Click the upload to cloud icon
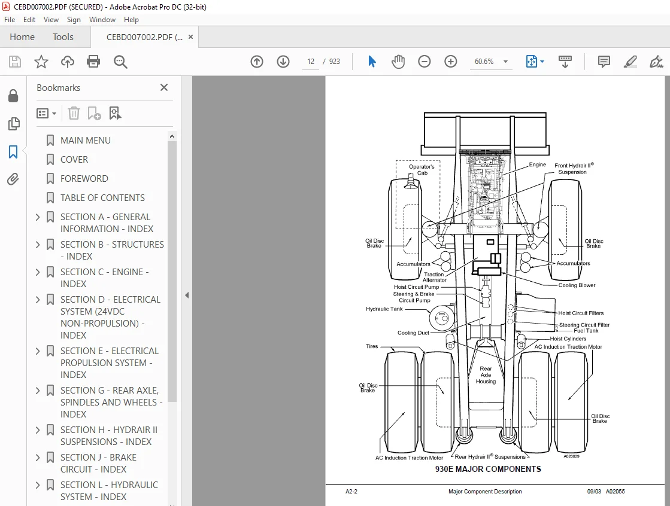Image resolution: width=670 pixels, height=506 pixels. pos(68,62)
